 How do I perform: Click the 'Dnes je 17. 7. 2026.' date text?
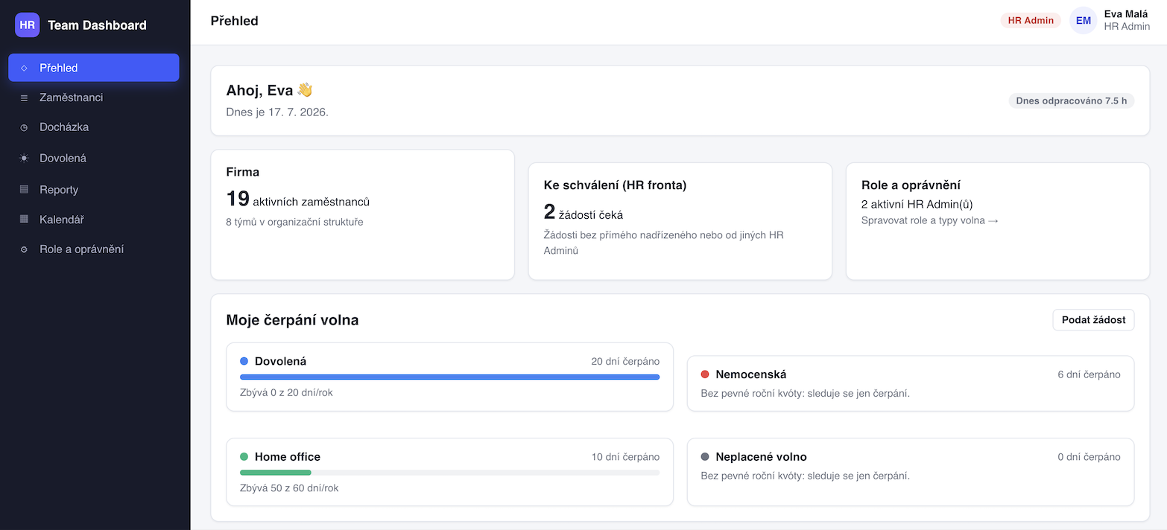click(277, 112)
